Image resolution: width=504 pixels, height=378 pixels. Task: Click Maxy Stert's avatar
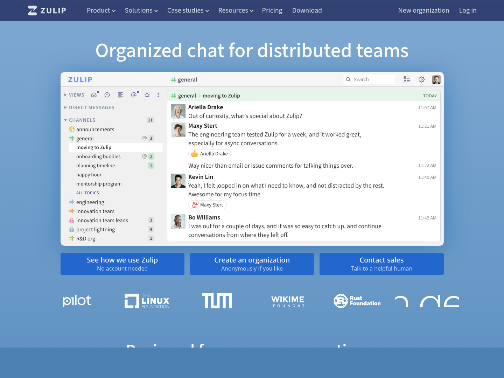pyautogui.click(x=178, y=130)
